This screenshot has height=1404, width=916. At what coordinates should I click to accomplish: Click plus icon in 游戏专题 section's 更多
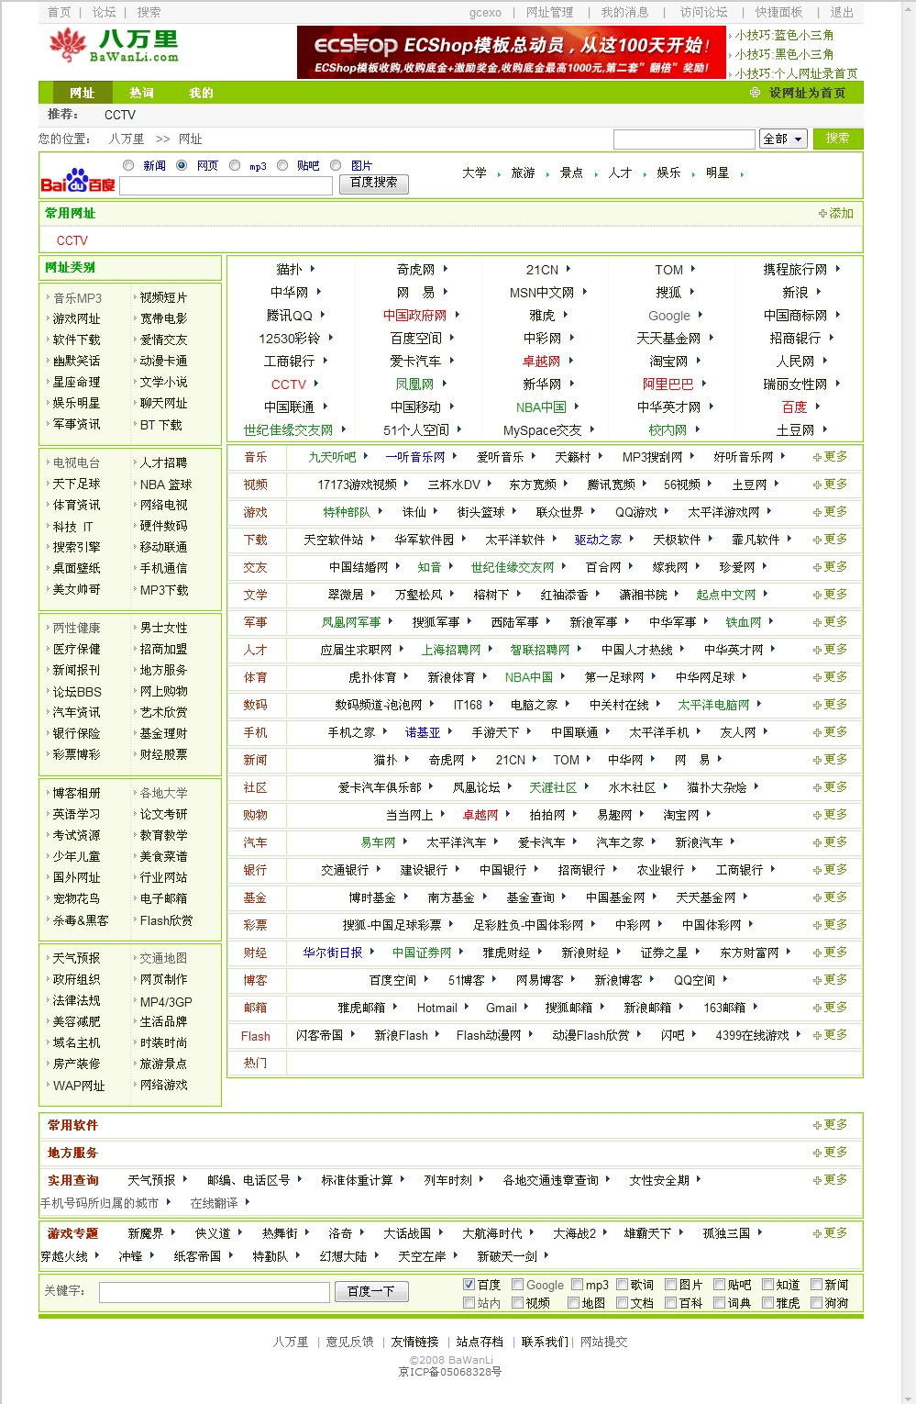pos(817,1233)
